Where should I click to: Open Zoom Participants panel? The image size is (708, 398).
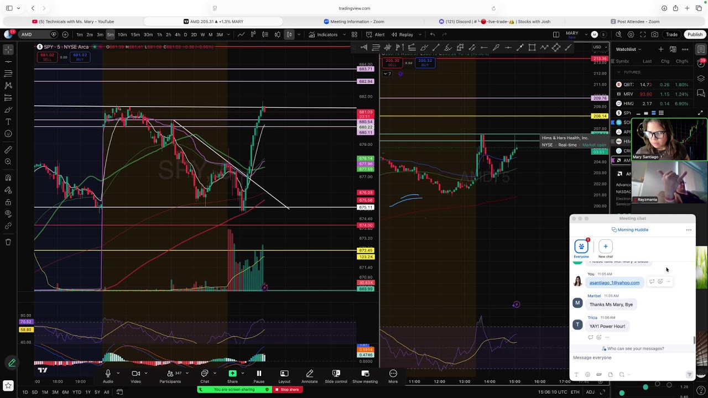(x=170, y=376)
